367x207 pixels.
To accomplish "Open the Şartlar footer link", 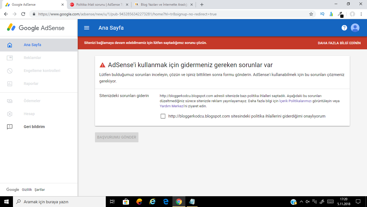I will 40,190.
